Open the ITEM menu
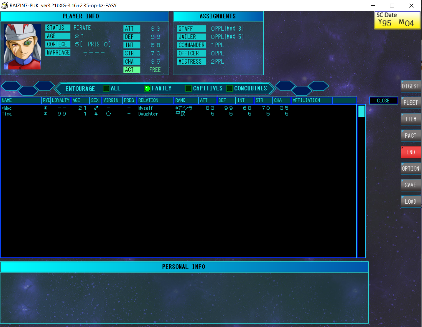 [x=410, y=119]
